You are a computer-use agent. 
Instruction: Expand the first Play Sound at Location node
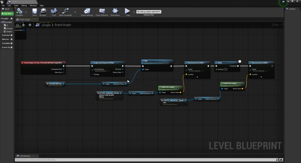coord(198,77)
